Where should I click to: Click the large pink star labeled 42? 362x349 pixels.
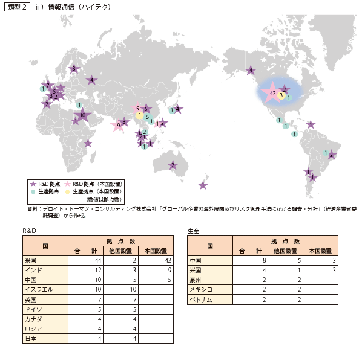click(x=272, y=93)
